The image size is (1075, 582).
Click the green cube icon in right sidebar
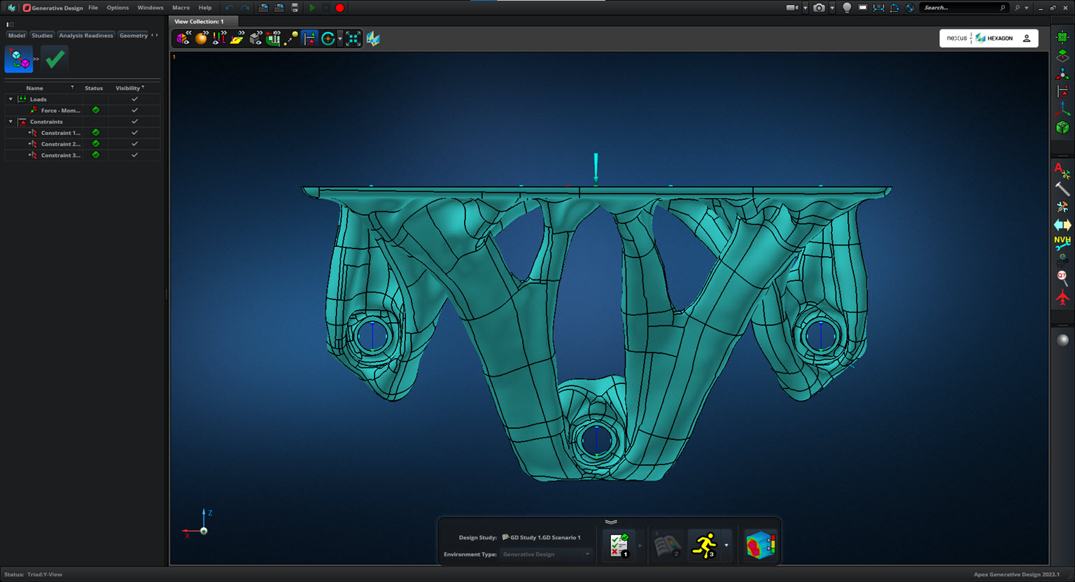click(1062, 127)
